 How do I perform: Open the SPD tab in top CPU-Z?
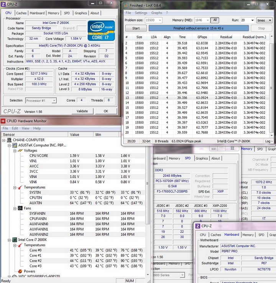pos(67,13)
